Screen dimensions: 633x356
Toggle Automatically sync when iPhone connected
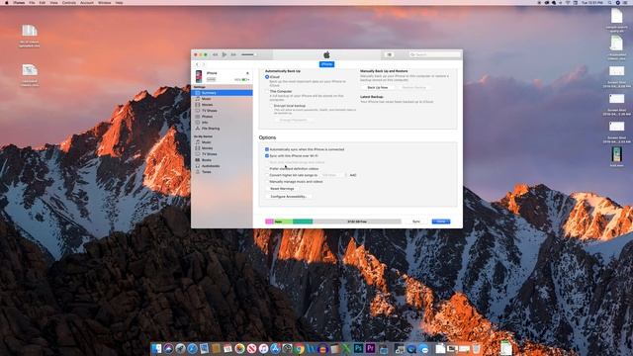pyautogui.click(x=267, y=149)
